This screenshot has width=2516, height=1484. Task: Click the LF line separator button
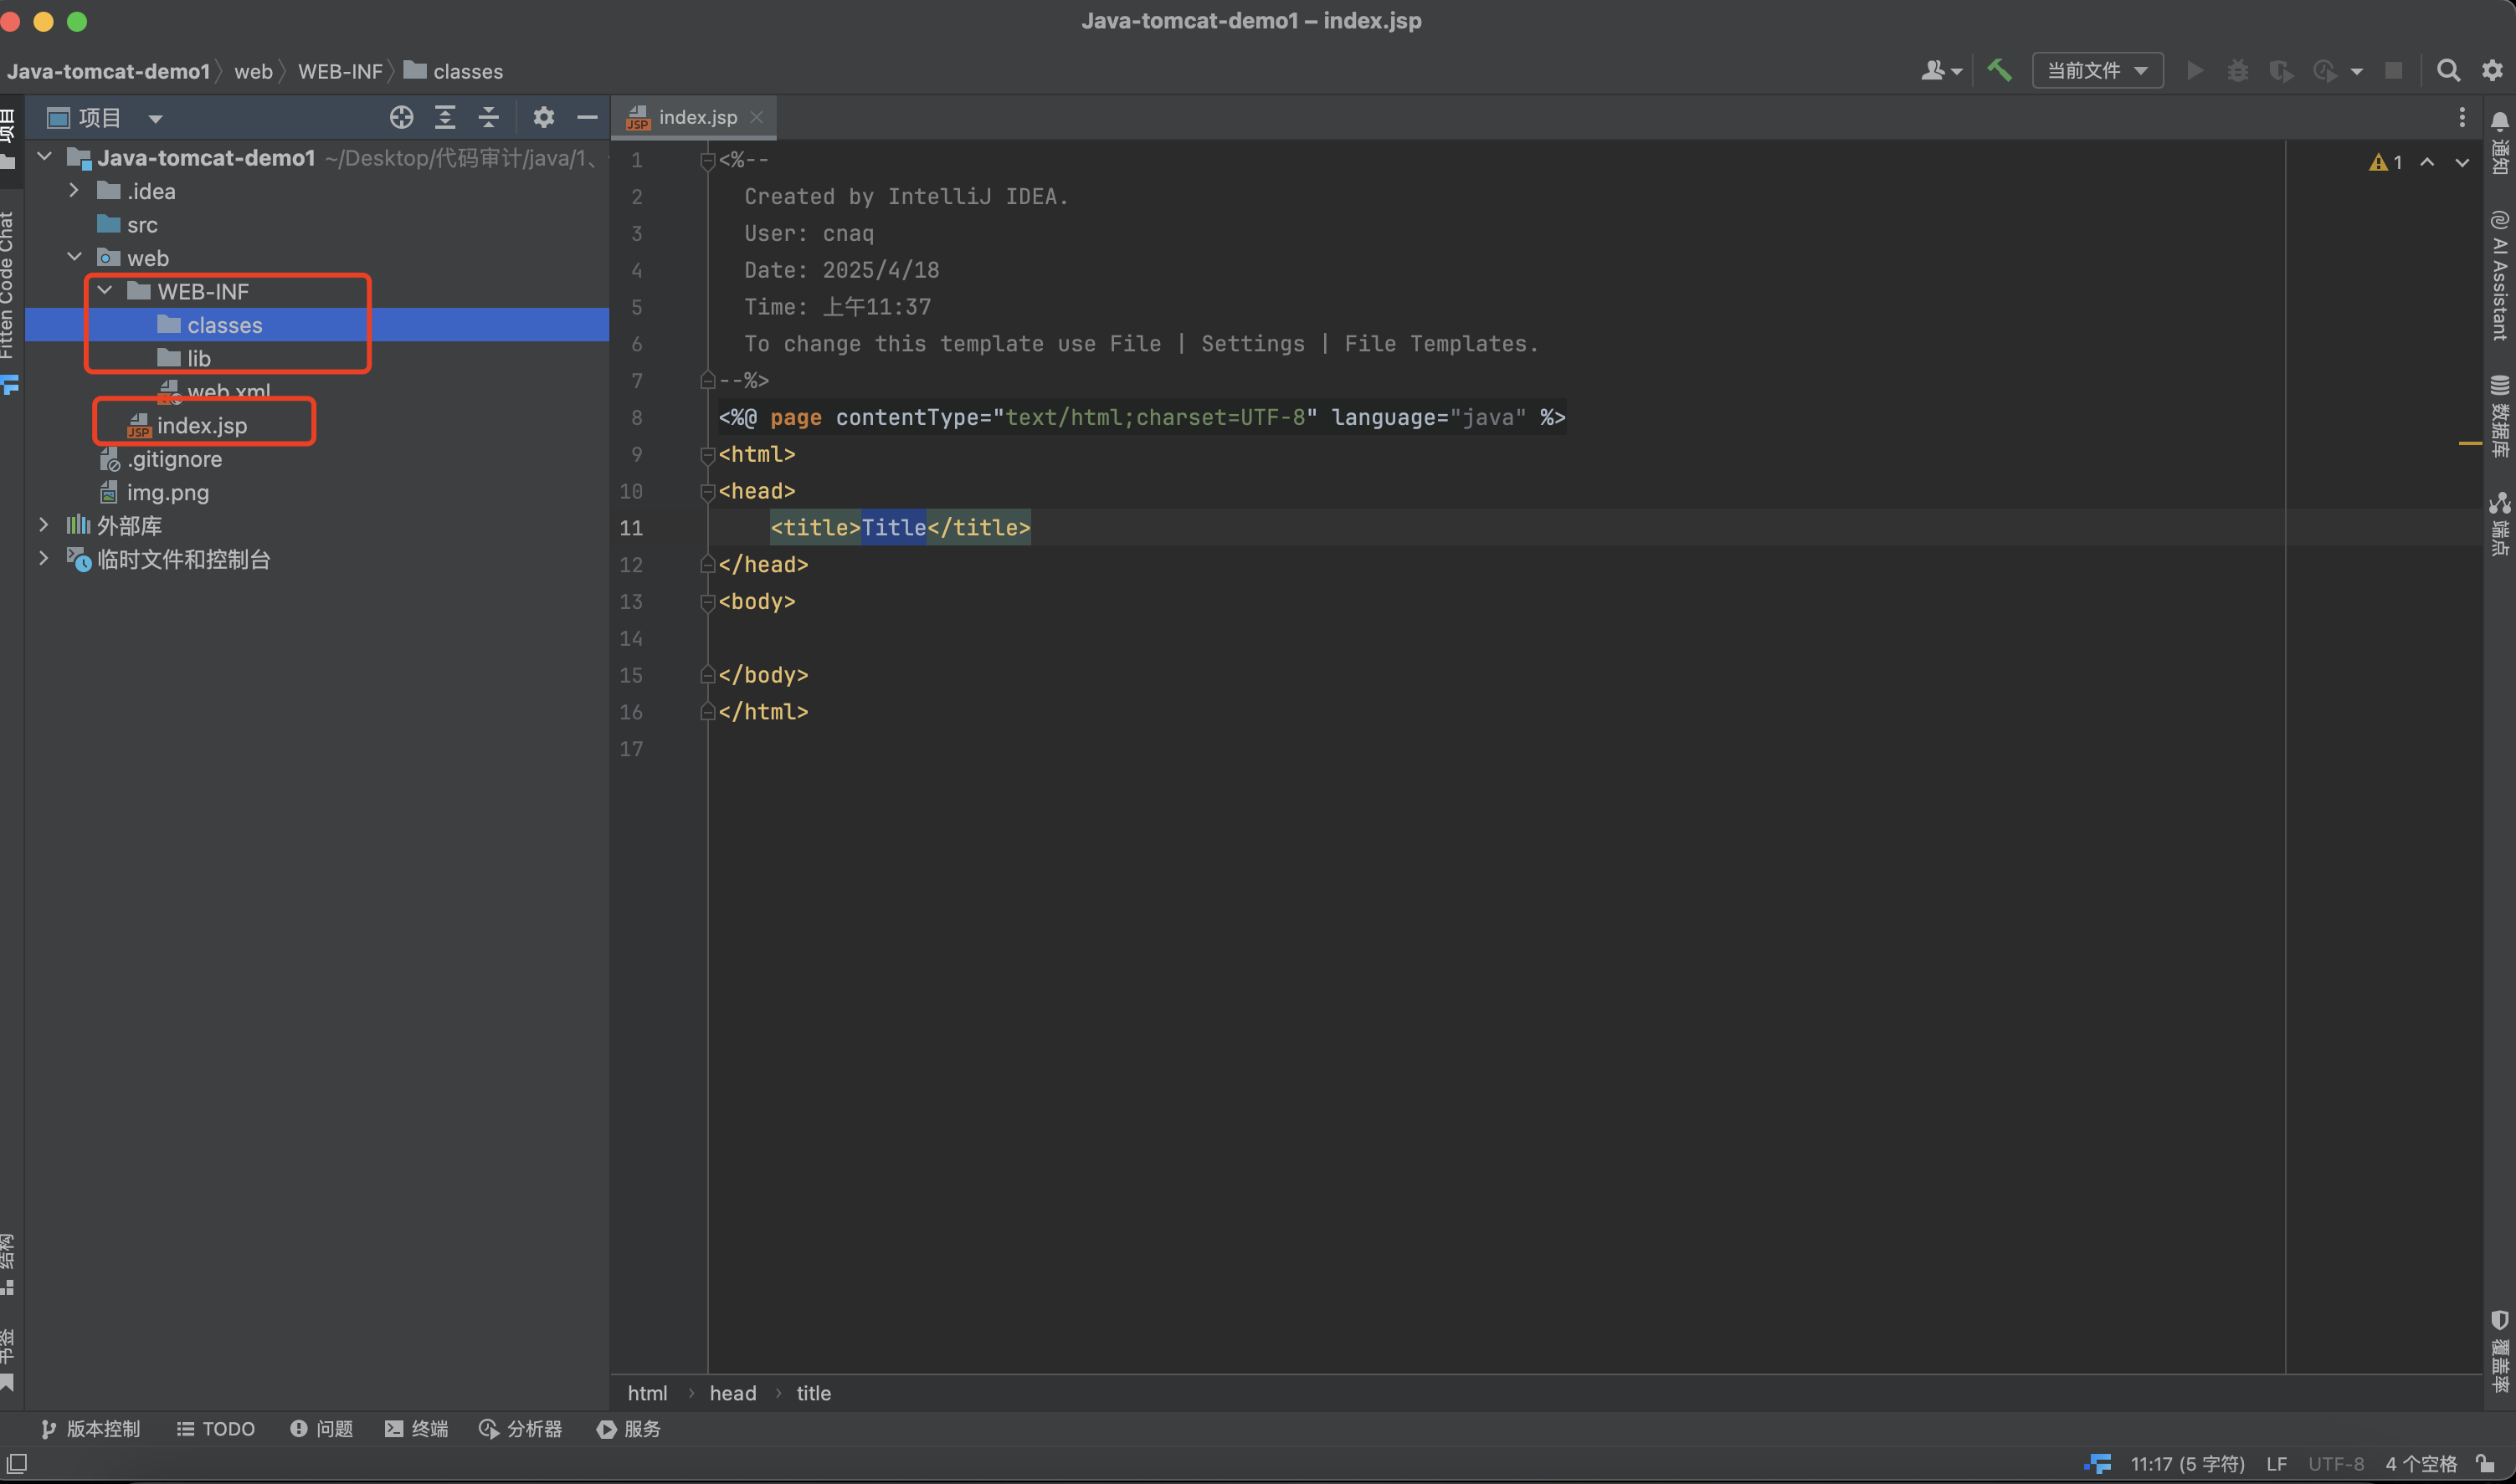tap(2277, 1464)
